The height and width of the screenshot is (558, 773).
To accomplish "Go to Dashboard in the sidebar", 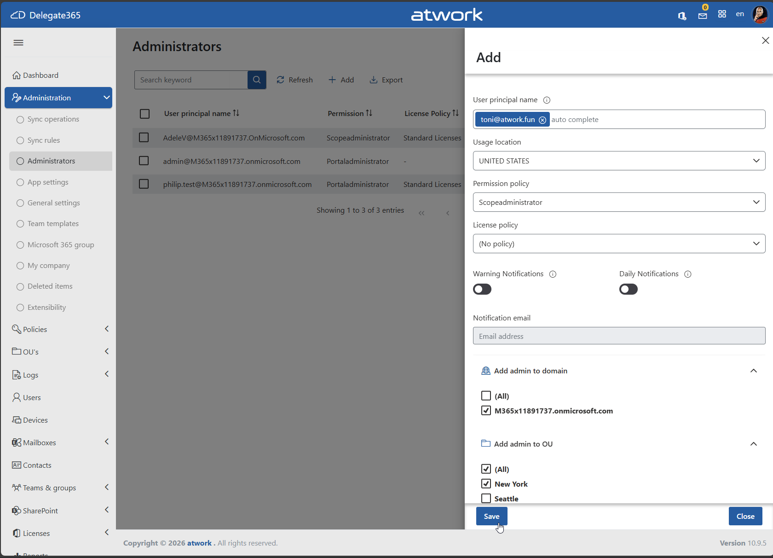I will [x=40, y=76].
